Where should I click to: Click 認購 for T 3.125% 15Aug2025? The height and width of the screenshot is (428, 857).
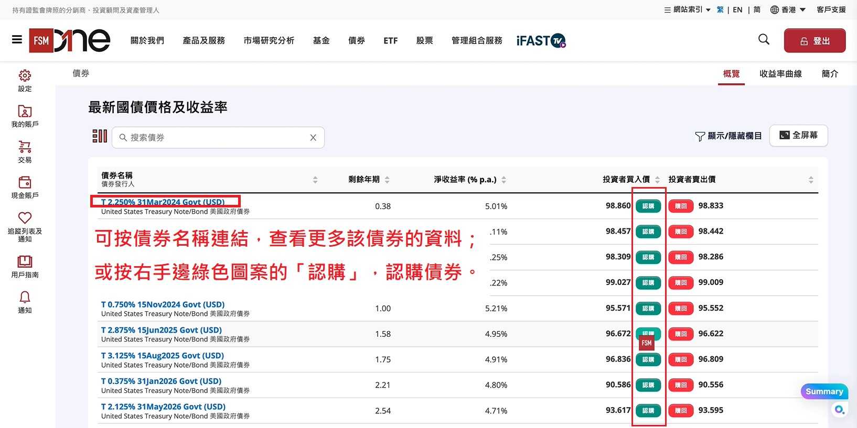coord(648,359)
